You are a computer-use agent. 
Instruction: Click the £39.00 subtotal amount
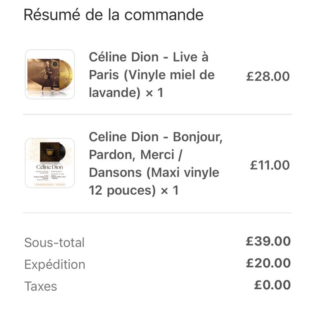click(268, 241)
